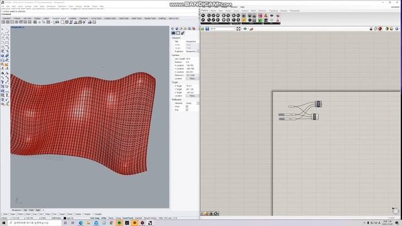Click the upper component node on Grasshopper canvas
Viewport: 402px width, 226px height.
point(318,104)
